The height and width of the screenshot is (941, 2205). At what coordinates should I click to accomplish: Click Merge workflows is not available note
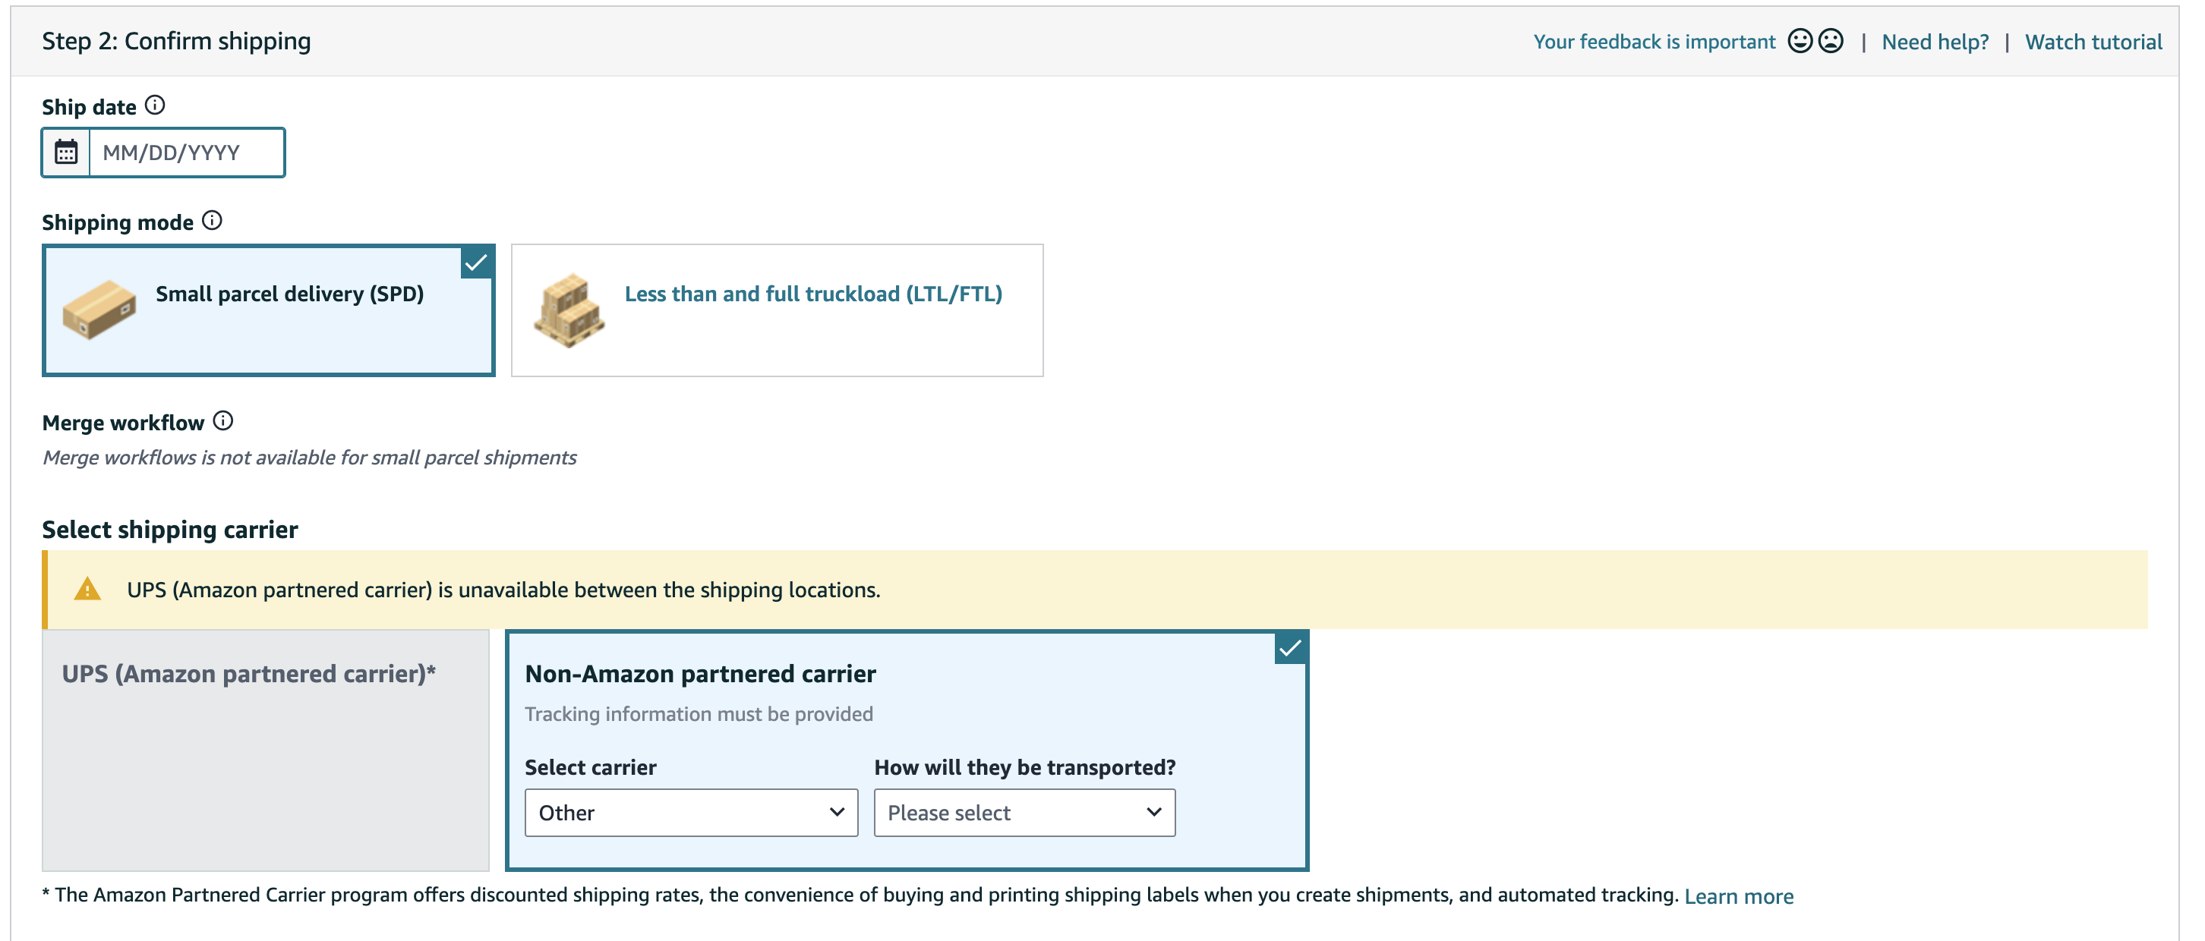309,458
